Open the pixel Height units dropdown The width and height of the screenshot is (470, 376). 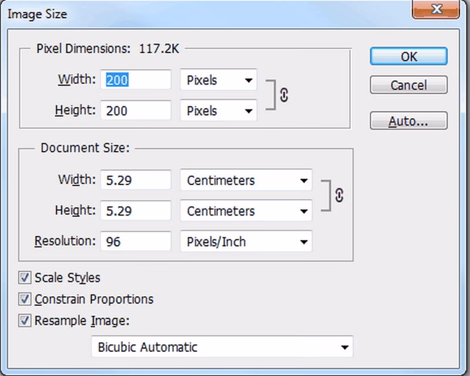click(x=219, y=111)
